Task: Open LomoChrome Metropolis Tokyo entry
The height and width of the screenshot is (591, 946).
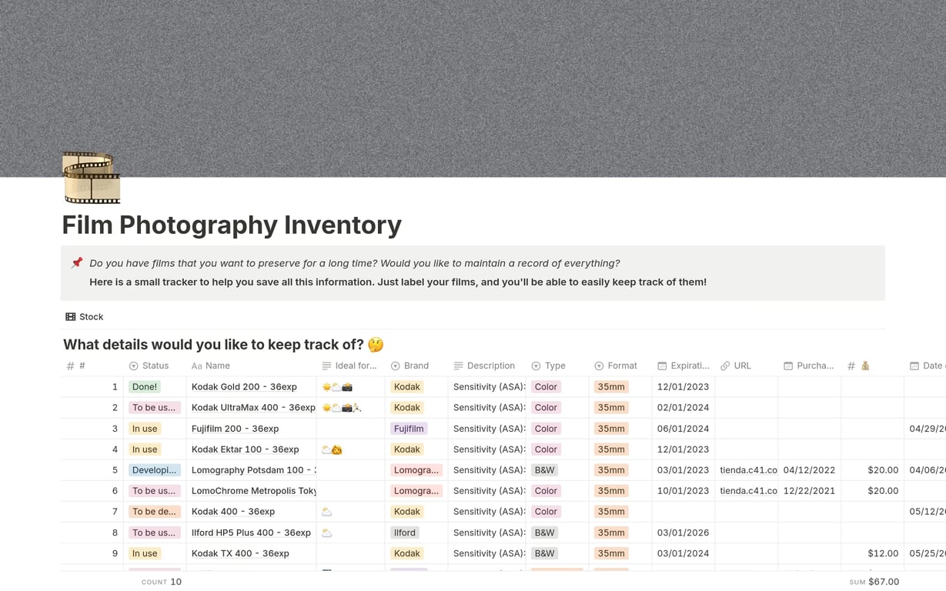Action: 253,491
